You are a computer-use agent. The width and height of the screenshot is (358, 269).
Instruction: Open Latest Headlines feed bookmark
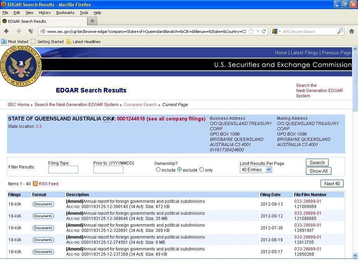[x=83, y=42]
